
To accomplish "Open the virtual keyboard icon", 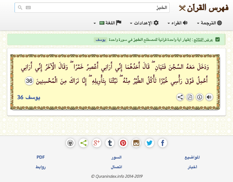I will [28, 7].
